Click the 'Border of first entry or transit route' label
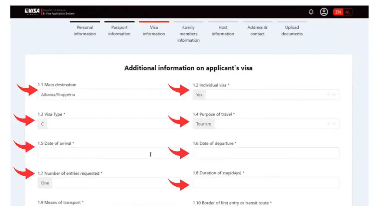Image resolution: width=379 pixels, height=206 pixels. [x=232, y=203]
